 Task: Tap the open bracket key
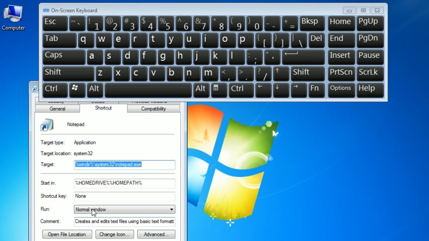[263, 40]
